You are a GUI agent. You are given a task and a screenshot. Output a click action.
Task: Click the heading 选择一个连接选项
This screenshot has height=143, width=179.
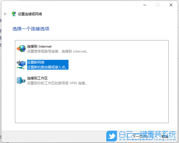[x=31, y=29]
